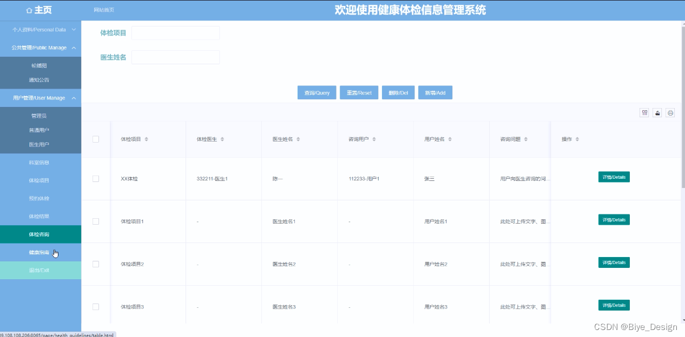Image resolution: width=685 pixels, height=337 pixels.
Task: Open 科室信息 in sidebar
Action: (41, 163)
